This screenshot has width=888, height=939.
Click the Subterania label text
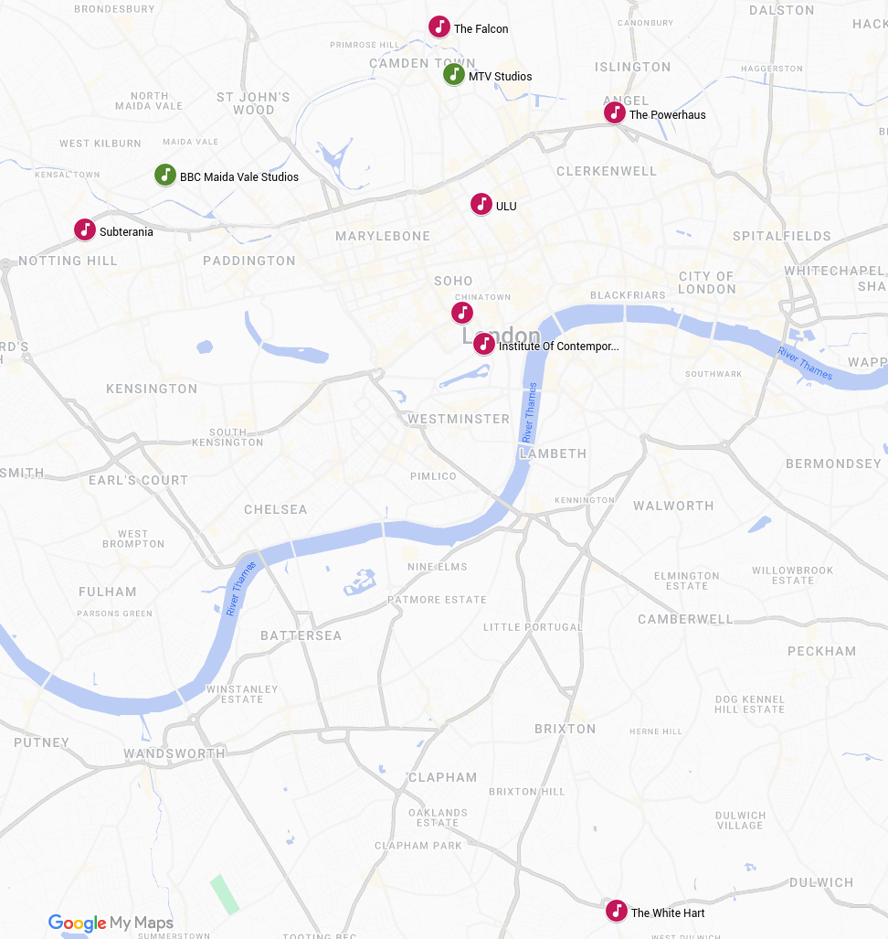point(126,231)
